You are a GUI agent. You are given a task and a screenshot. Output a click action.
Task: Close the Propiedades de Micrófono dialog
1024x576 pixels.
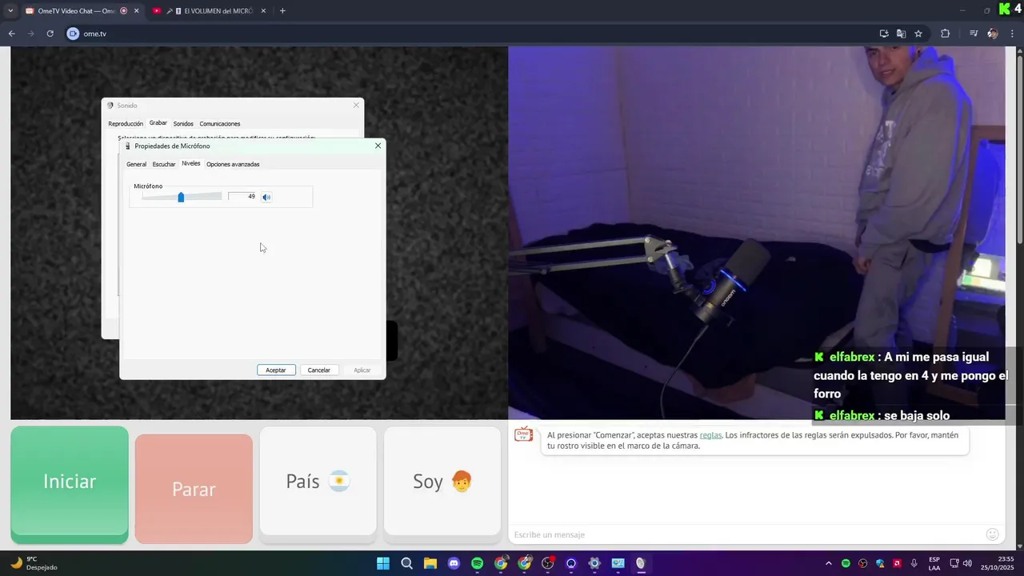tap(378, 146)
